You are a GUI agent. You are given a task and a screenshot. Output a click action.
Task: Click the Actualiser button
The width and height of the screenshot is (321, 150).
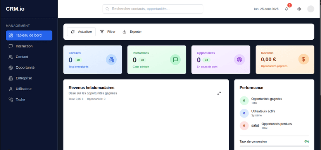tap(81, 32)
